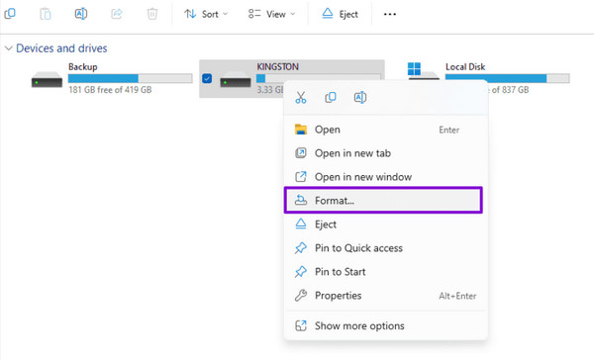This screenshot has height=360, width=594.
Task: Choose Open in new window
Action: tap(386, 177)
